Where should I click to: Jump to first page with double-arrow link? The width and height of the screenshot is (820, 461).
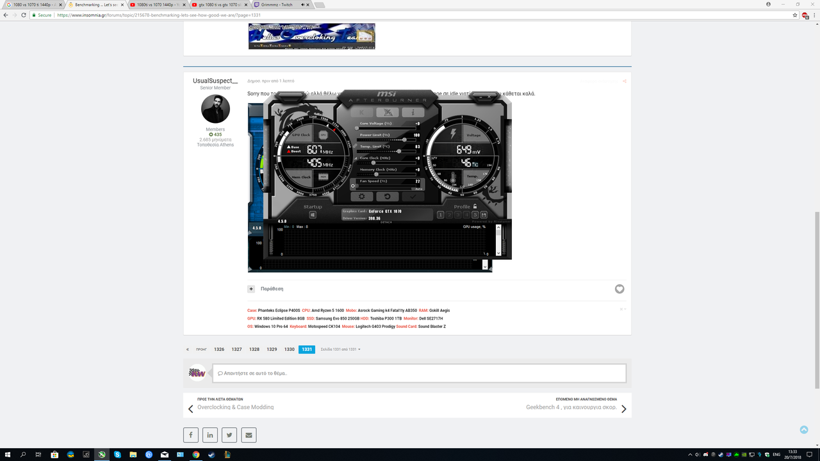click(188, 350)
